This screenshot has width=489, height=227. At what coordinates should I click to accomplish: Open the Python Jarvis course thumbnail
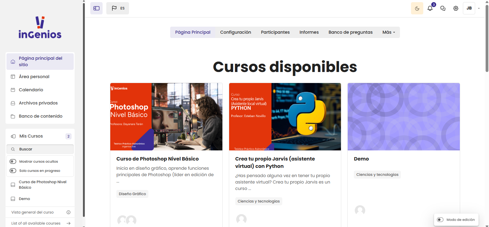coord(285,117)
